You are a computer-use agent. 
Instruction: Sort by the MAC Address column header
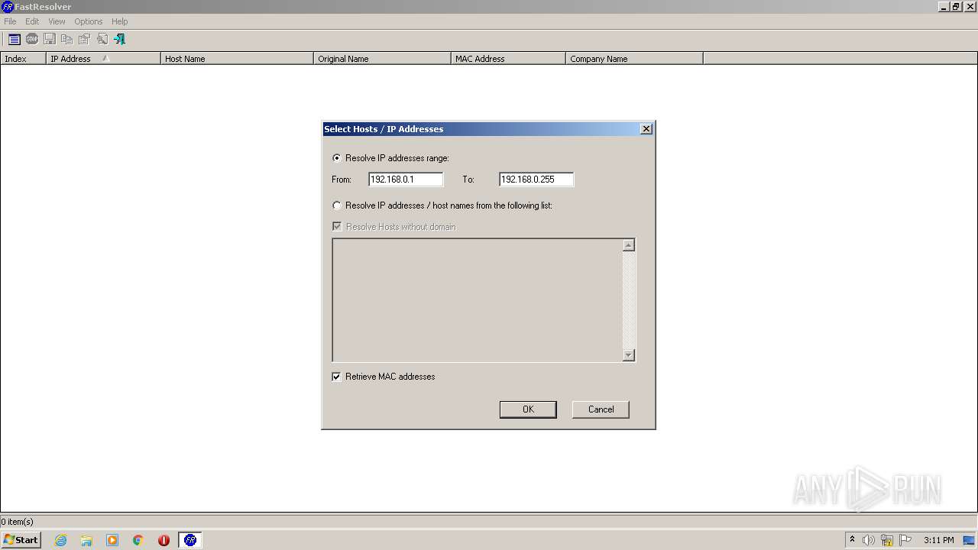pos(508,59)
